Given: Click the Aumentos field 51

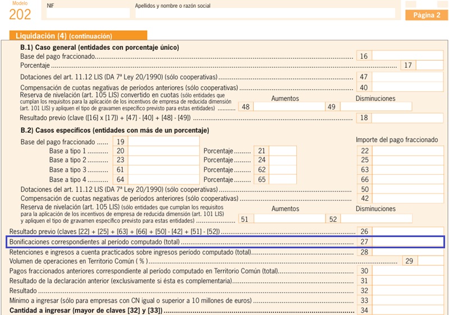Looking at the screenshot, I should (x=290, y=219).
